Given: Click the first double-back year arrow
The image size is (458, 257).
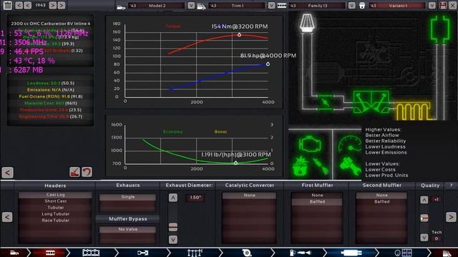Looking at the screenshot, I should 19,5.
